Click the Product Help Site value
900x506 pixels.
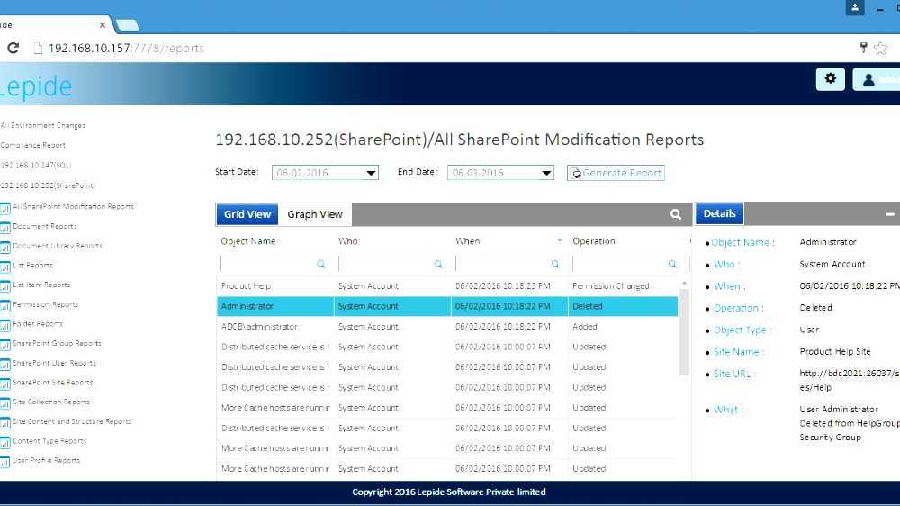(835, 351)
